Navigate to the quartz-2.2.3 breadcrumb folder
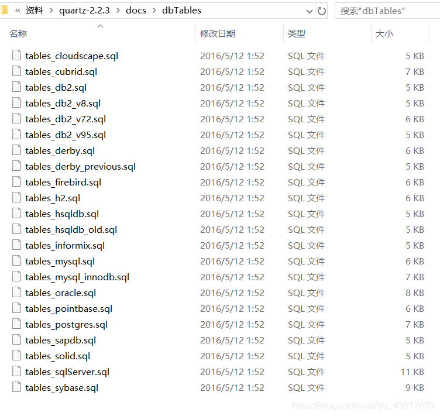The image size is (440, 416). click(84, 11)
